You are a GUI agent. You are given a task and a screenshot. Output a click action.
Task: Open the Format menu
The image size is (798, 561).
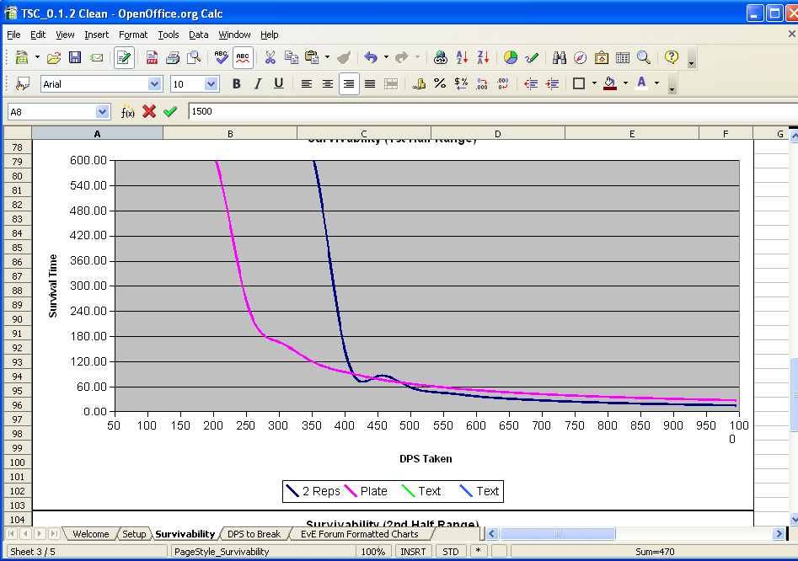pyautogui.click(x=133, y=35)
